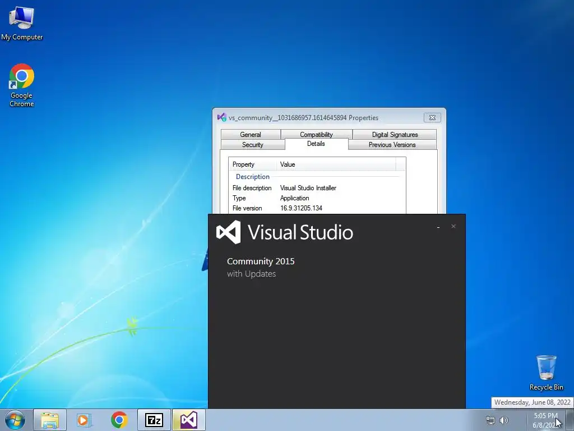574x431 pixels.
Task: Select the File description property row
Action: click(317, 187)
